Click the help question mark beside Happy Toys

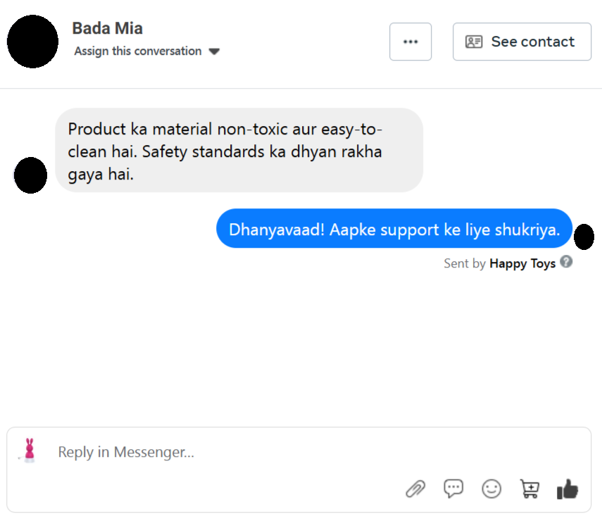(x=566, y=262)
